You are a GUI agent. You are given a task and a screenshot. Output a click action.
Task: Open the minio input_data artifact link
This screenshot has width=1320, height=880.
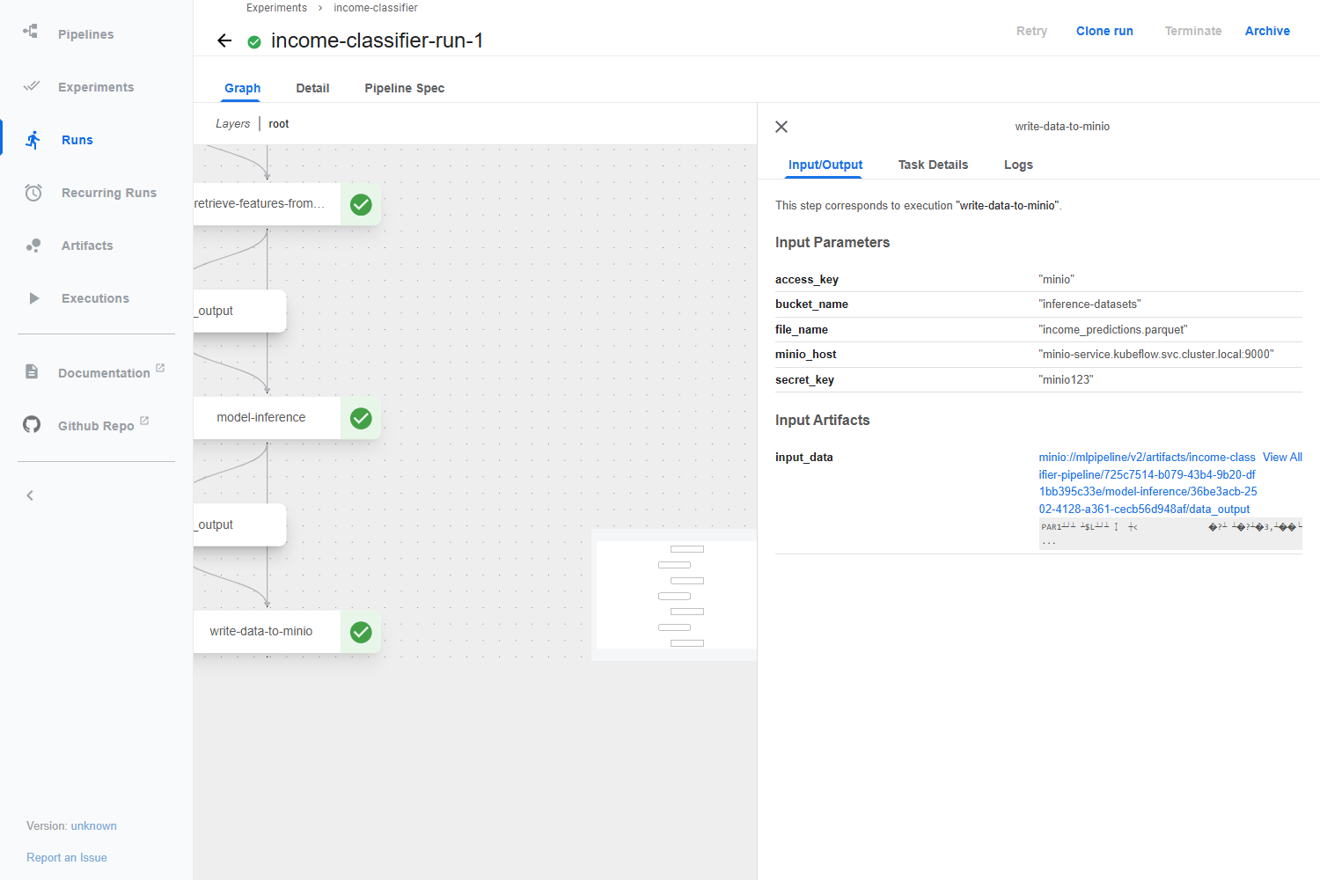click(x=1148, y=483)
